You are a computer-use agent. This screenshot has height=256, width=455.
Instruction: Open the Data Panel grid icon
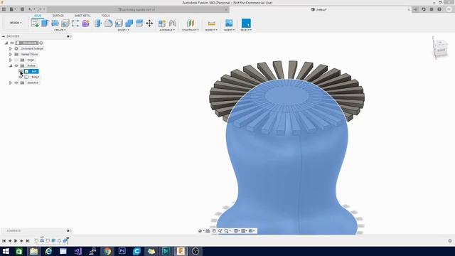point(4,9)
